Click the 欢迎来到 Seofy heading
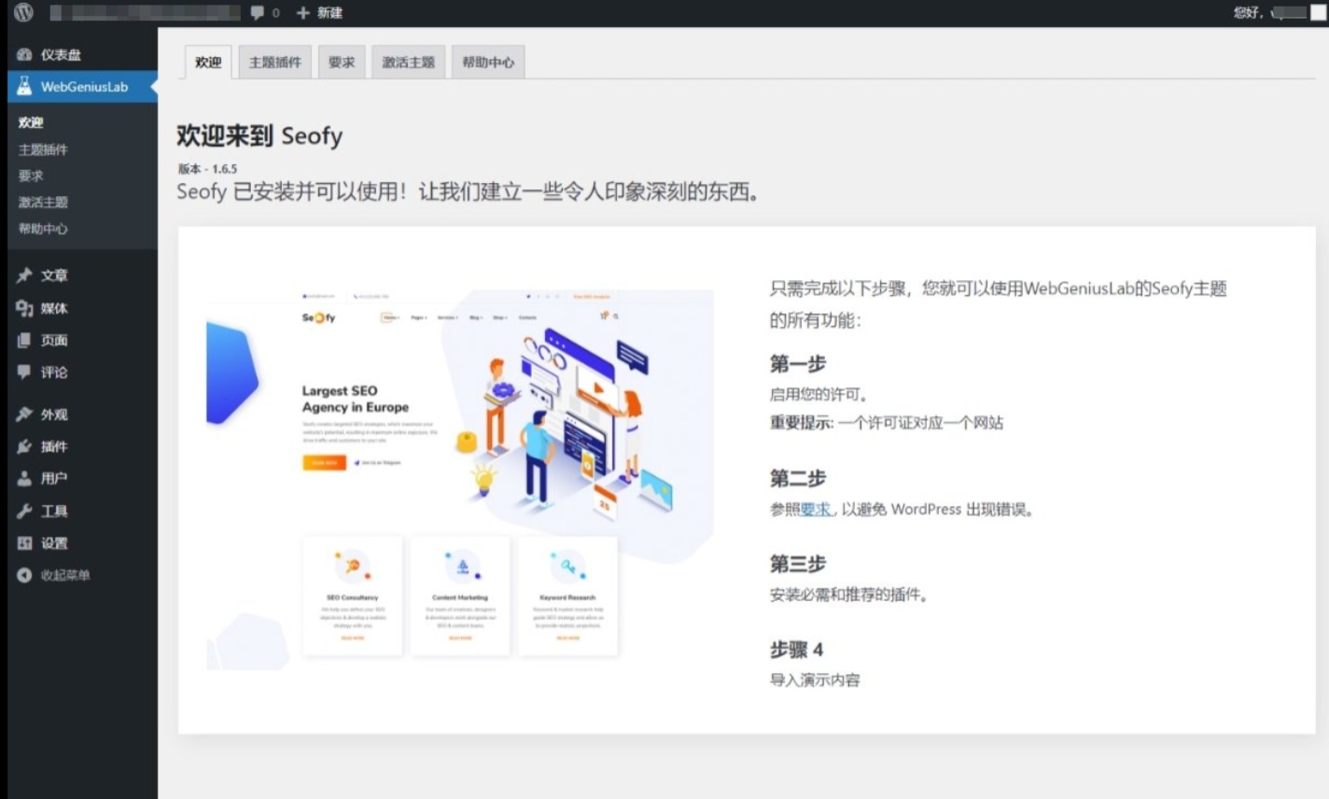The height and width of the screenshot is (799, 1329). pyautogui.click(x=259, y=136)
